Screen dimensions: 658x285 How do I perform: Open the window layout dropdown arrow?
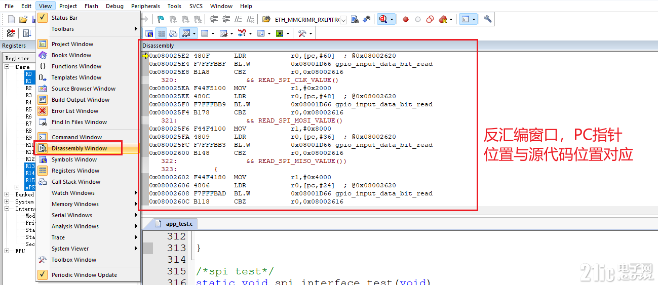tap(474, 19)
